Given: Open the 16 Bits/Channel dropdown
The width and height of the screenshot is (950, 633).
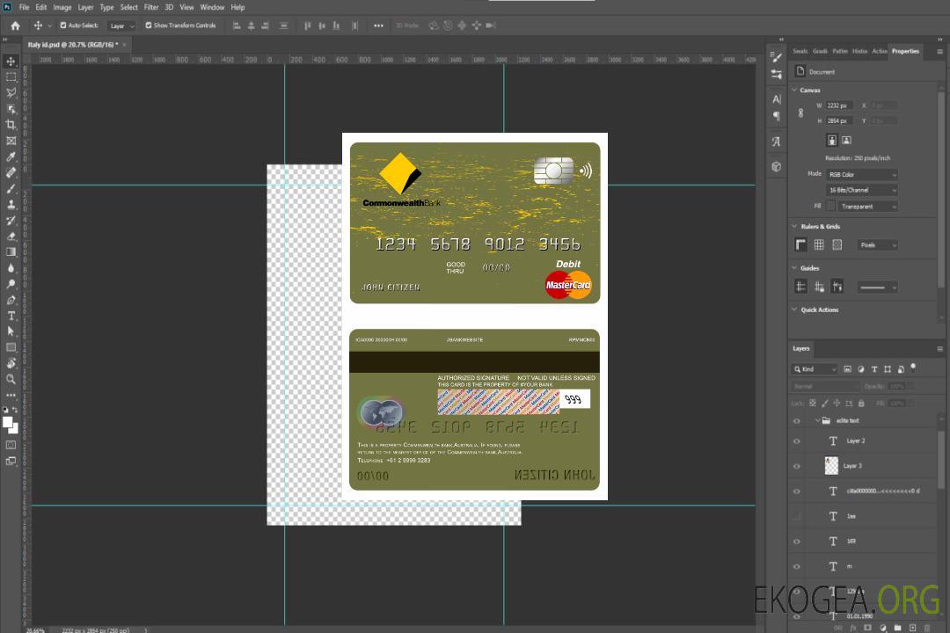Looking at the screenshot, I should [861, 190].
